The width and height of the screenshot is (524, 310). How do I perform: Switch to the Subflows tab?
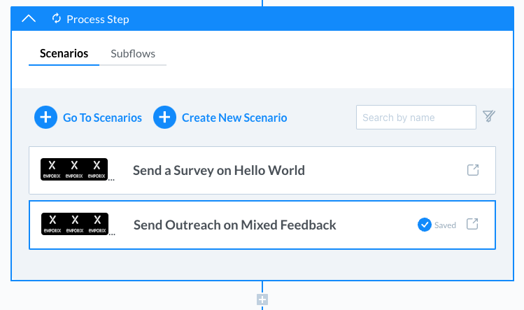click(x=133, y=53)
